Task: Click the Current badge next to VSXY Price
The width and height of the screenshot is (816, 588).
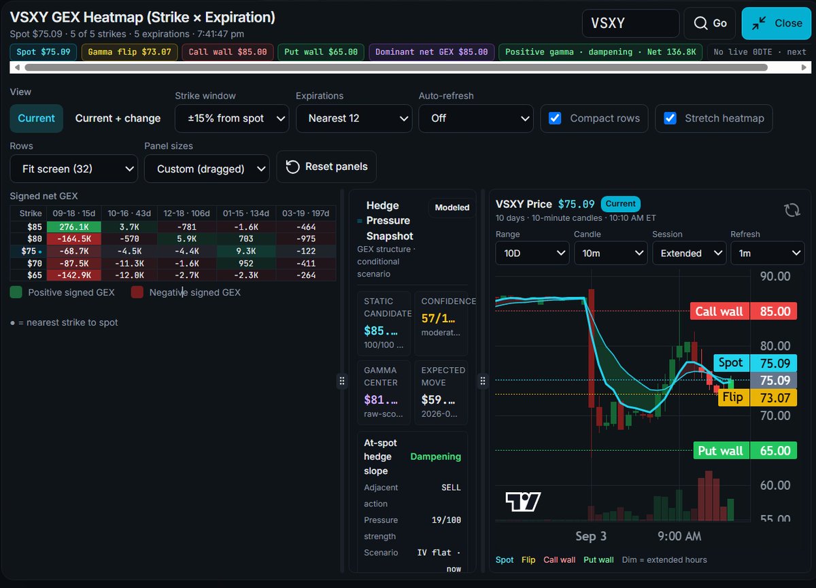Action: pos(620,203)
